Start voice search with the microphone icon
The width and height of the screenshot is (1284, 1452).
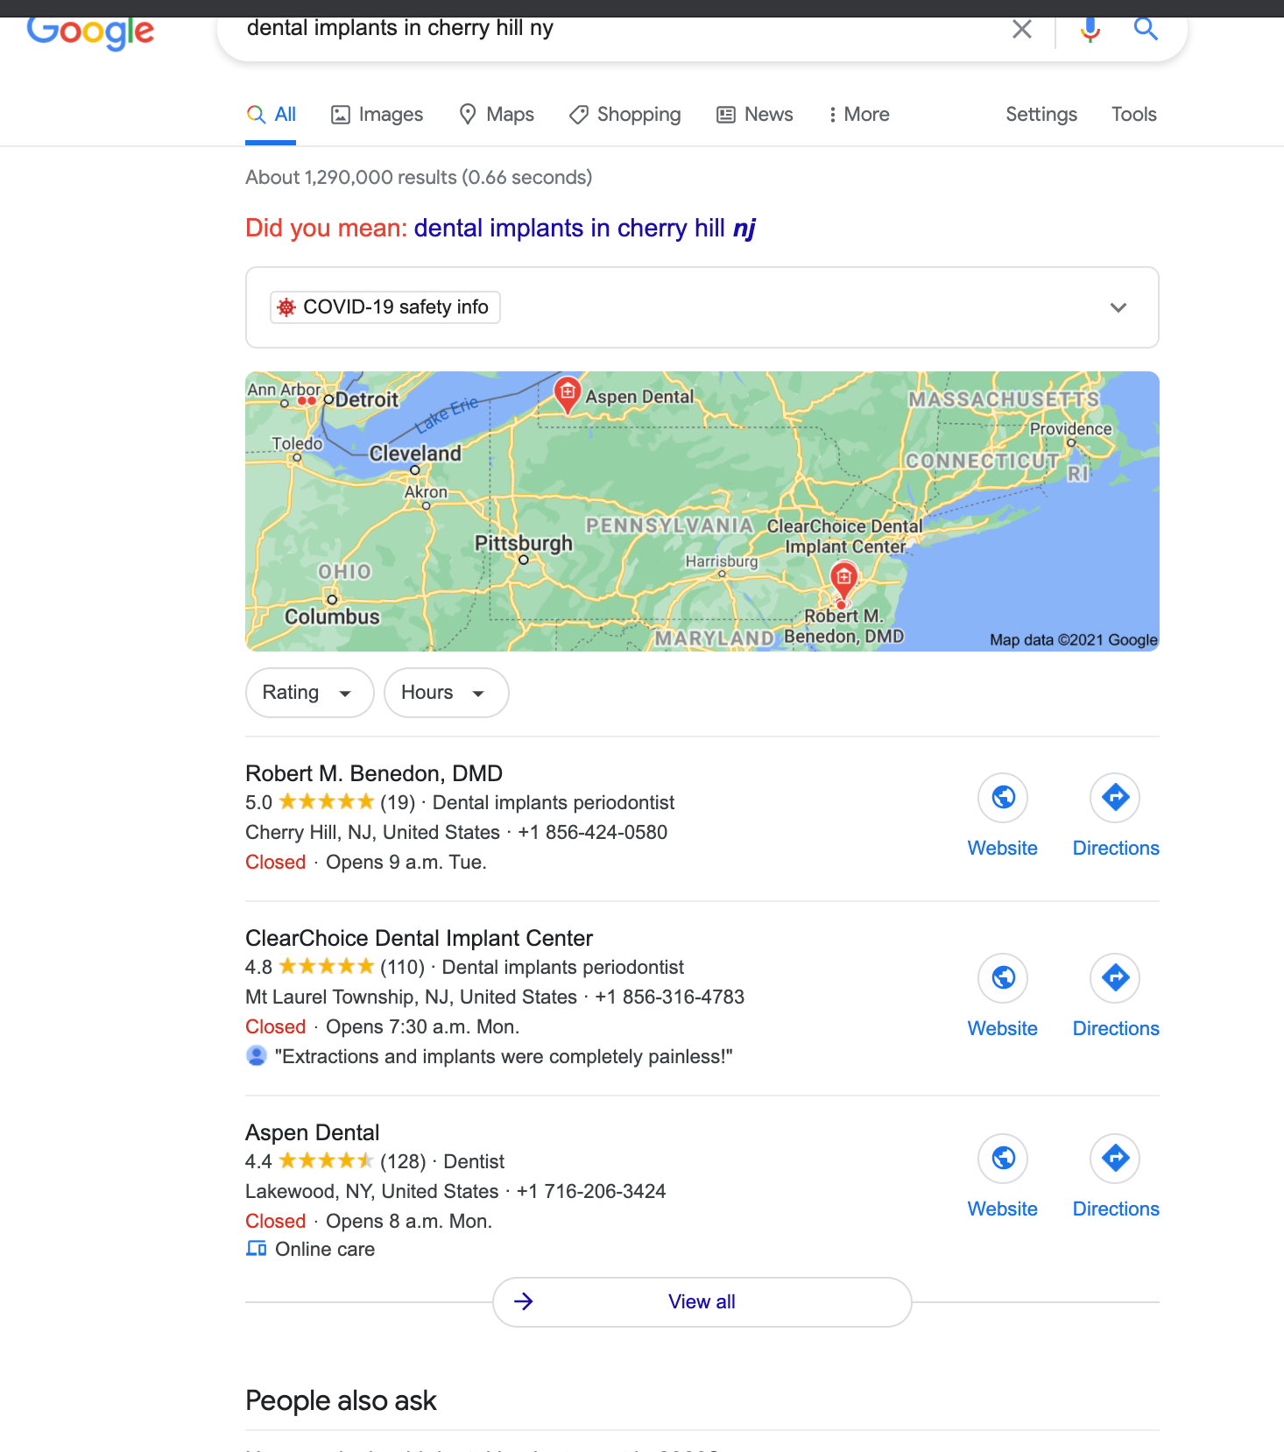coord(1090,29)
